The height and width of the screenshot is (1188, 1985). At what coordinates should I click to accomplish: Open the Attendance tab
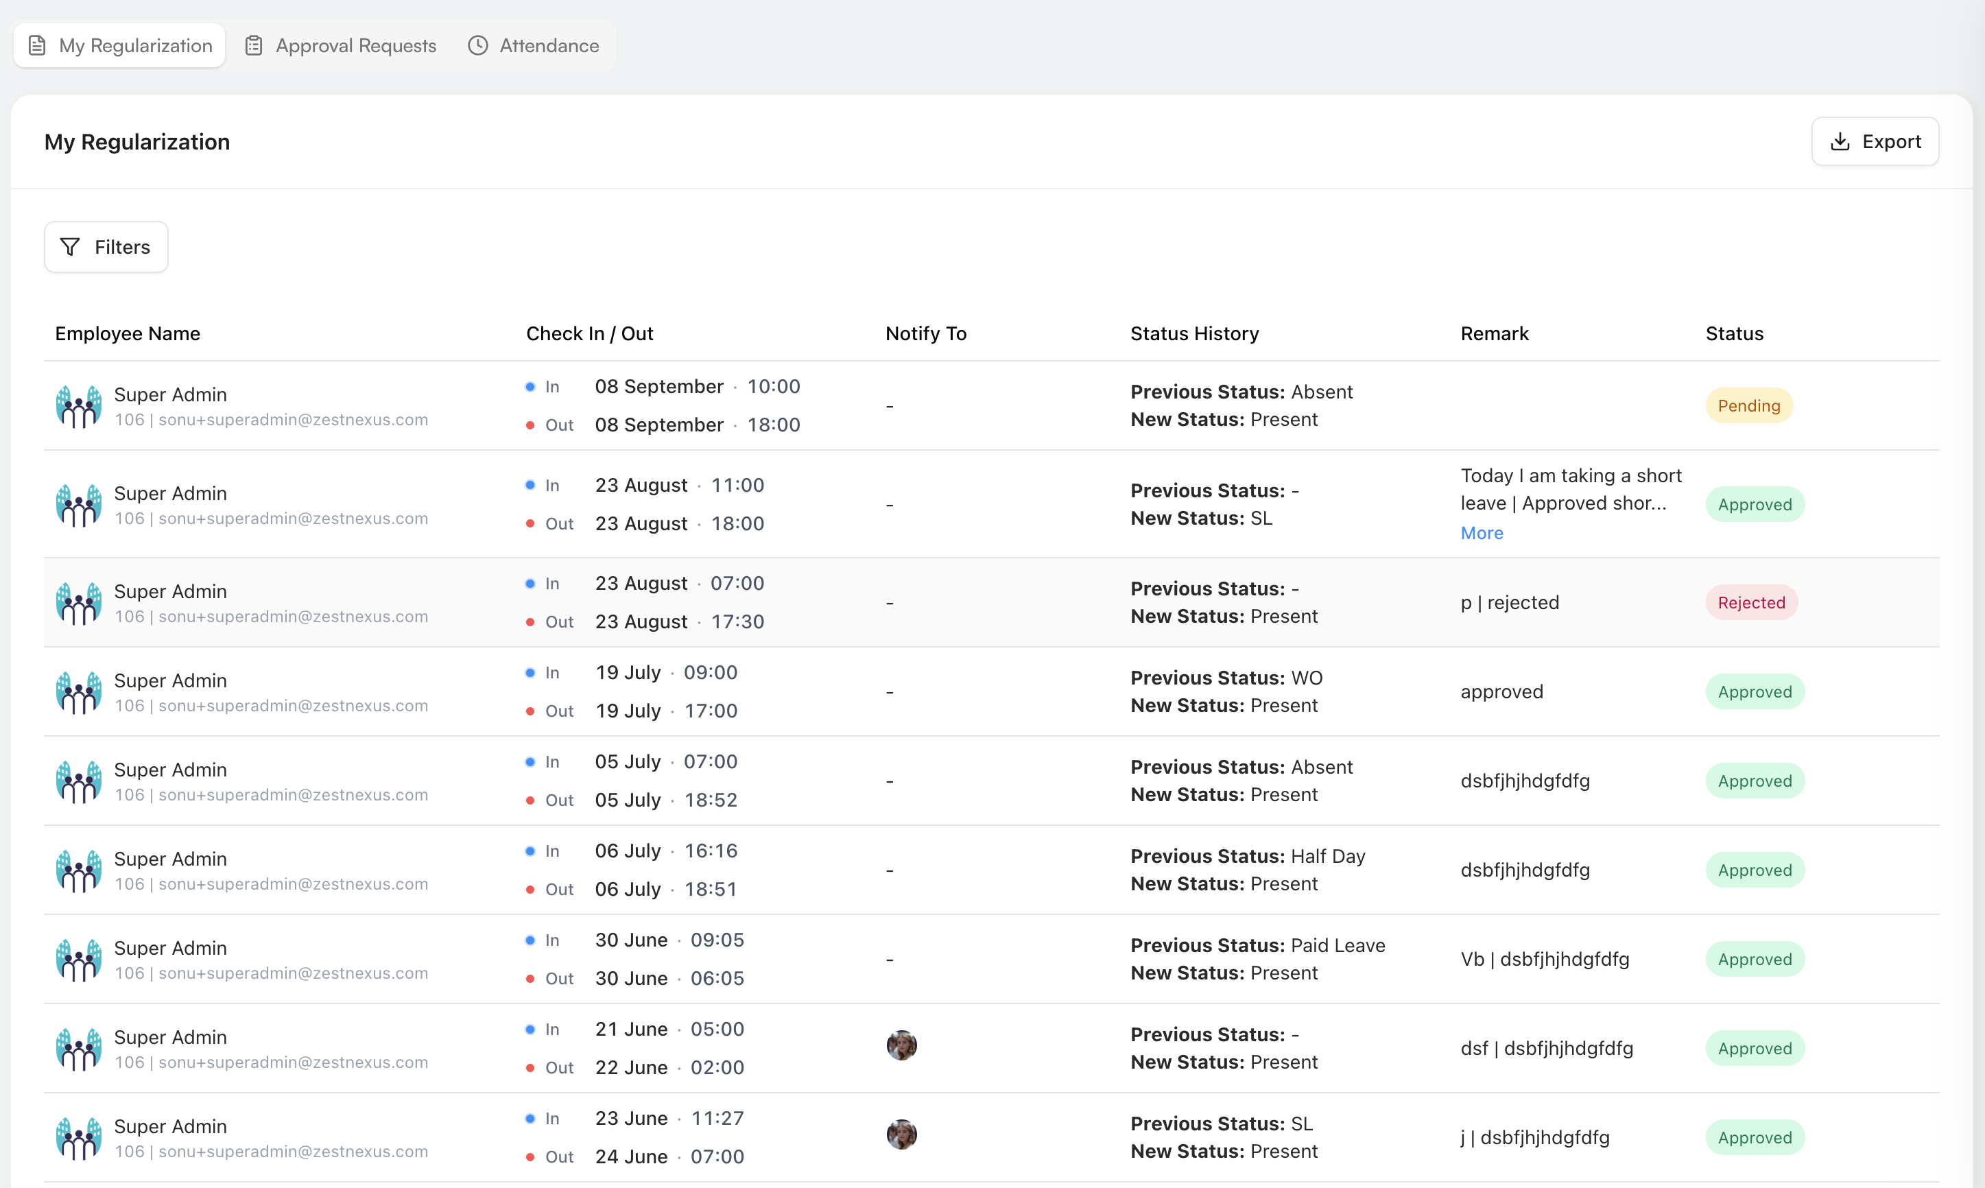pyautogui.click(x=534, y=46)
